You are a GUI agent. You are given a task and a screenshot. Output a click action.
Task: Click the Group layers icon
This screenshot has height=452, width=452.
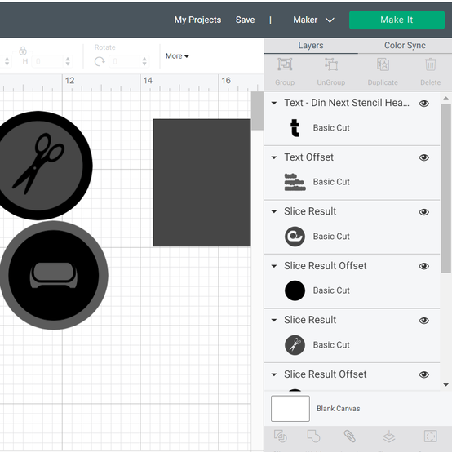[x=285, y=64]
